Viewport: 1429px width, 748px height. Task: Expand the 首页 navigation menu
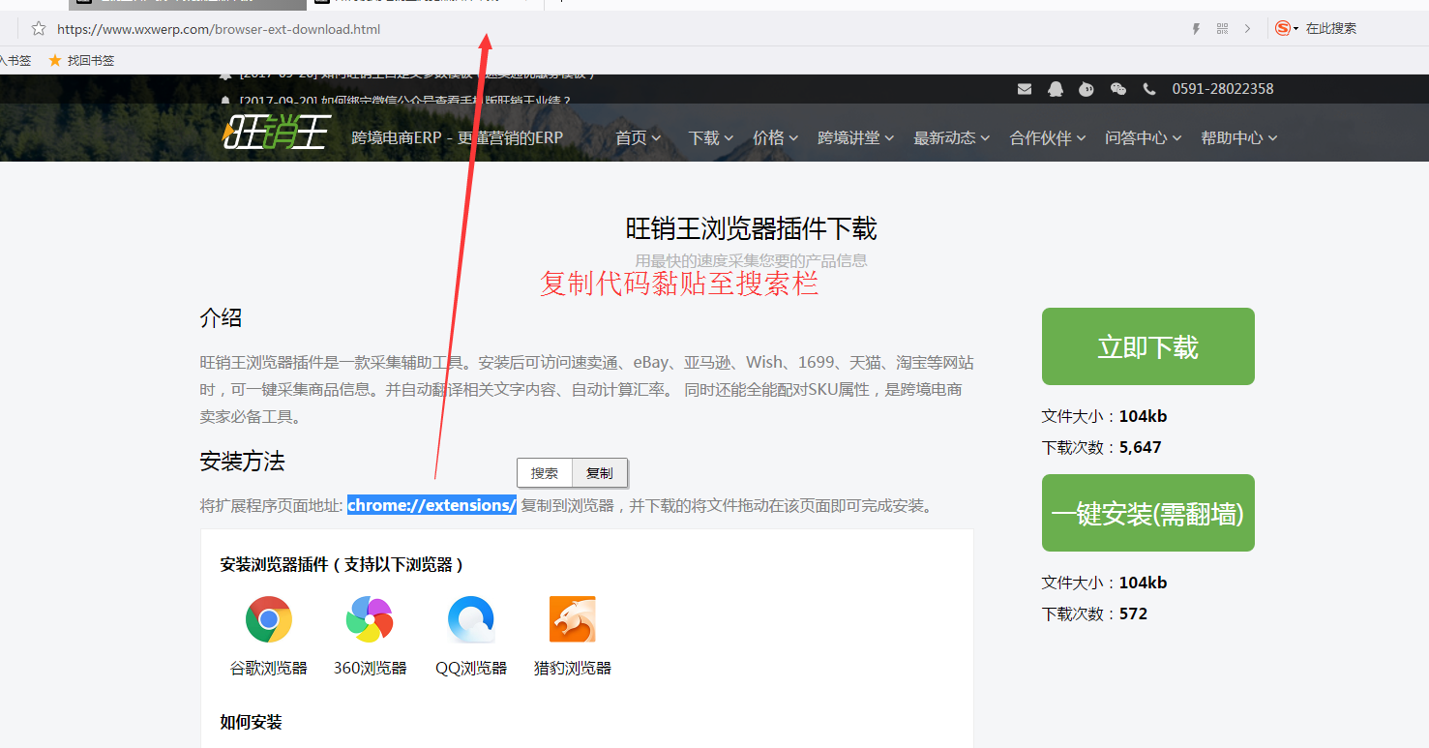click(x=638, y=138)
